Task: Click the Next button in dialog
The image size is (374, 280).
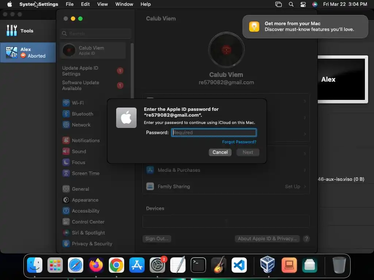Action: click(x=248, y=152)
